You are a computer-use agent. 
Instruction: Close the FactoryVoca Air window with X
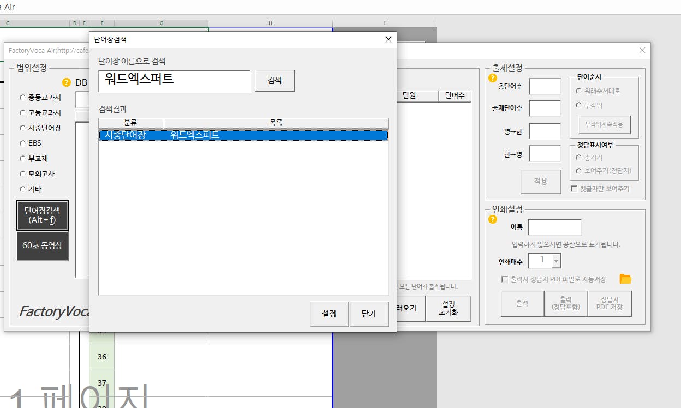pyautogui.click(x=642, y=50)
